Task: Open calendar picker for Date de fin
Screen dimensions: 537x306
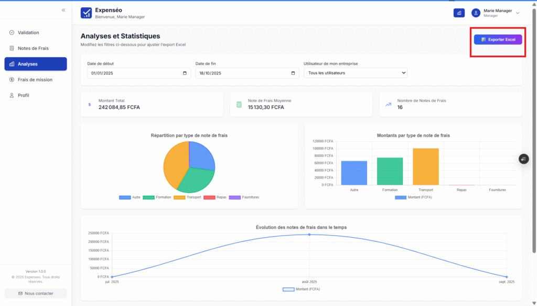Action: point(293,73)
